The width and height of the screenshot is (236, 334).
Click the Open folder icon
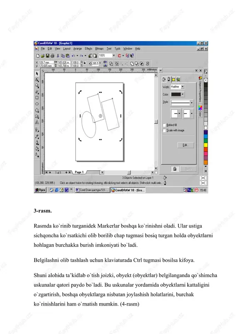click(43, 56)
